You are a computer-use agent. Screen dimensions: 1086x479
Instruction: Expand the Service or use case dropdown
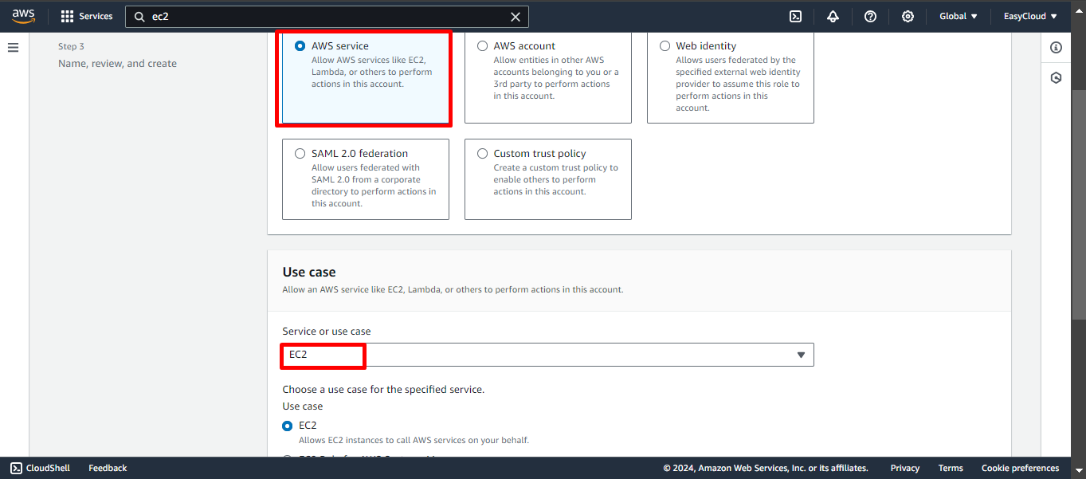tap(548, 355)
